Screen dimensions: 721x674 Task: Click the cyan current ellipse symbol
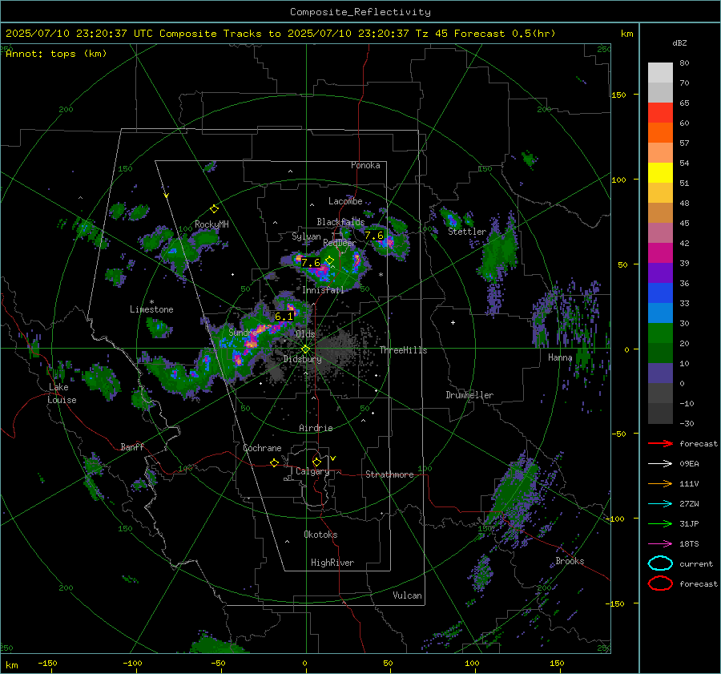tap(660, 563)
